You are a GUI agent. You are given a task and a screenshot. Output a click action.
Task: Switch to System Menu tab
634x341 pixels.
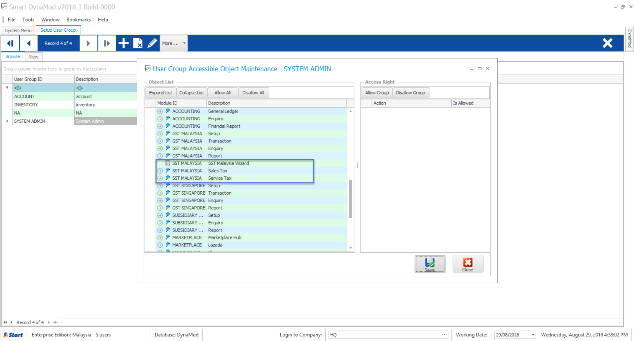(18, 30)
